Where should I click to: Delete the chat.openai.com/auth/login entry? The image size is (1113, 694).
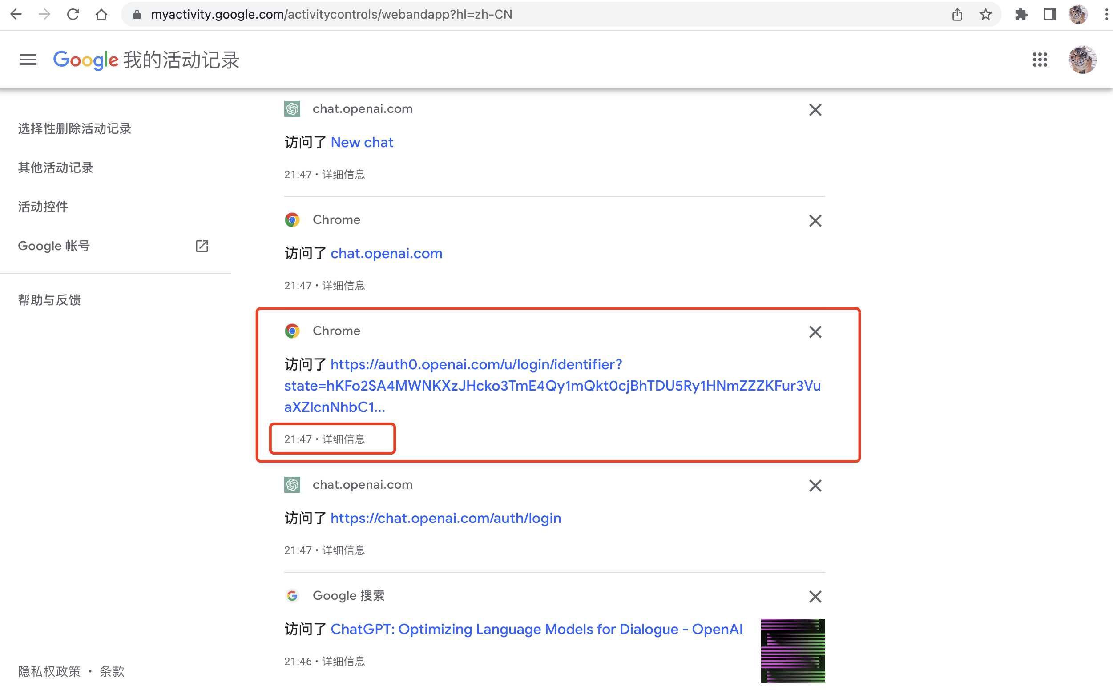click(x=815, y=486)
